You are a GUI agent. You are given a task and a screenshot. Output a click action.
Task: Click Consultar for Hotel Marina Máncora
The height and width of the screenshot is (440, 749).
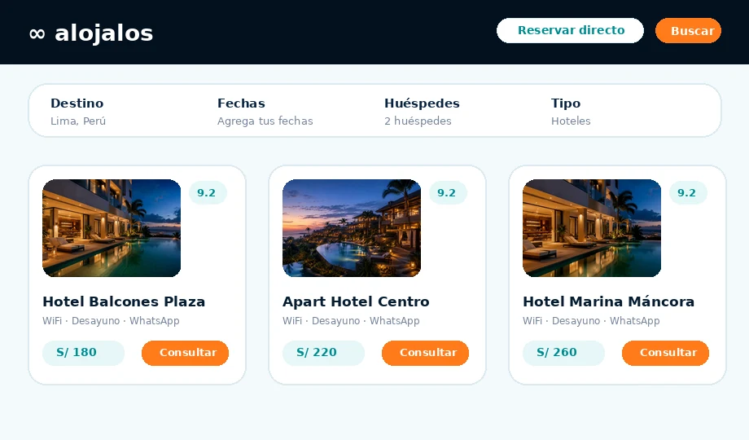tap(665, 353)
